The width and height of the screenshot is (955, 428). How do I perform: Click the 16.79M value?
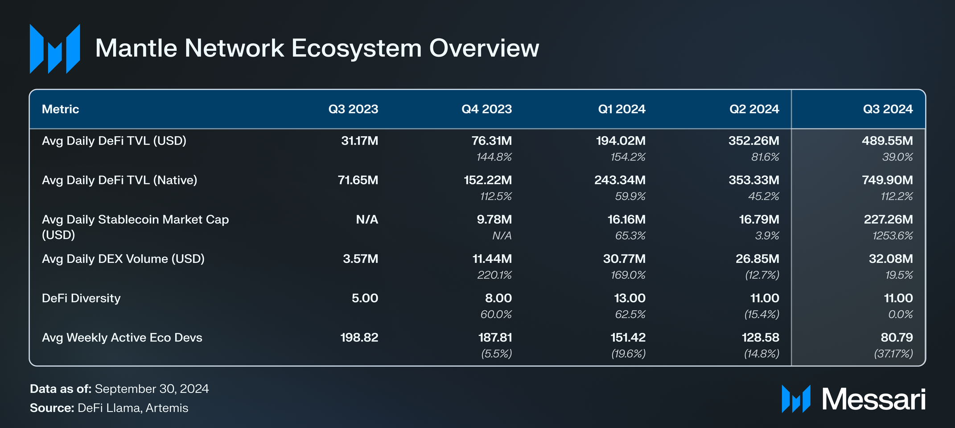(759, 219)
